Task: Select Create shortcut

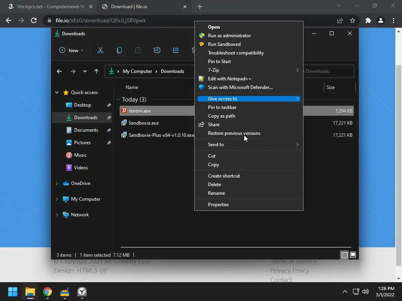Action: 249,176
